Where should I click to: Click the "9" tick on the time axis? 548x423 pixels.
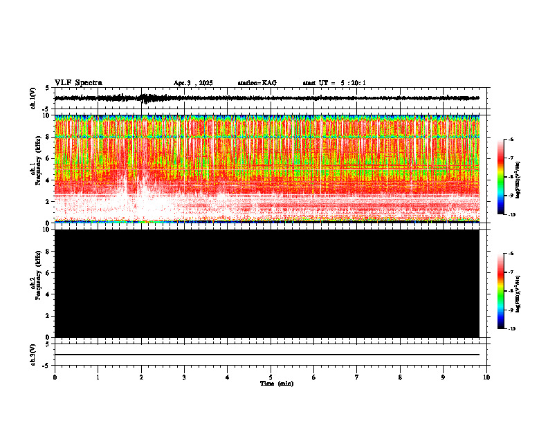pyautogui.click(x=443, y=377)
